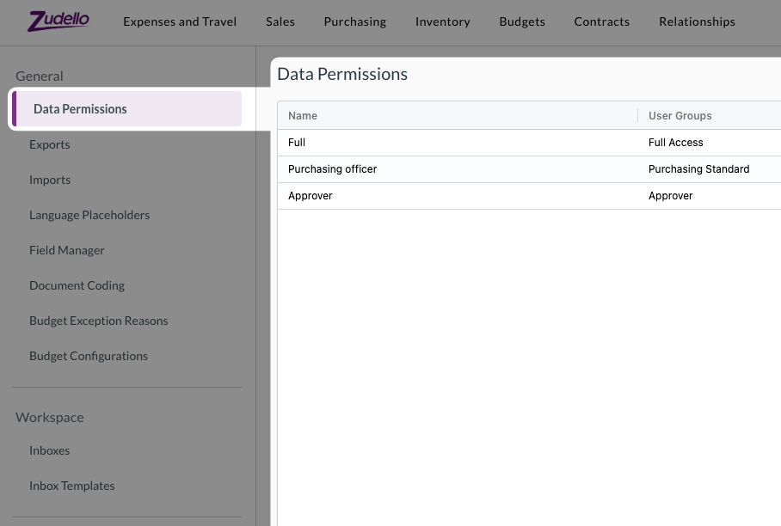The image size is (781, 526).
Task: Open the Relationships menu
Action: pyautogui.click(x=697, y=21)
